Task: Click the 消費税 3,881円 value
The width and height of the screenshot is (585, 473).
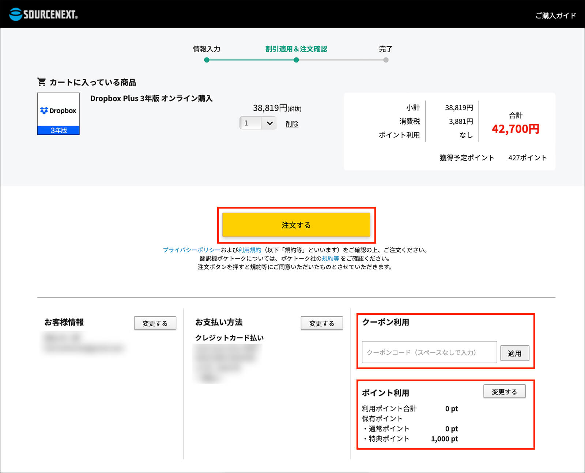Action: (x=461, y=121)
